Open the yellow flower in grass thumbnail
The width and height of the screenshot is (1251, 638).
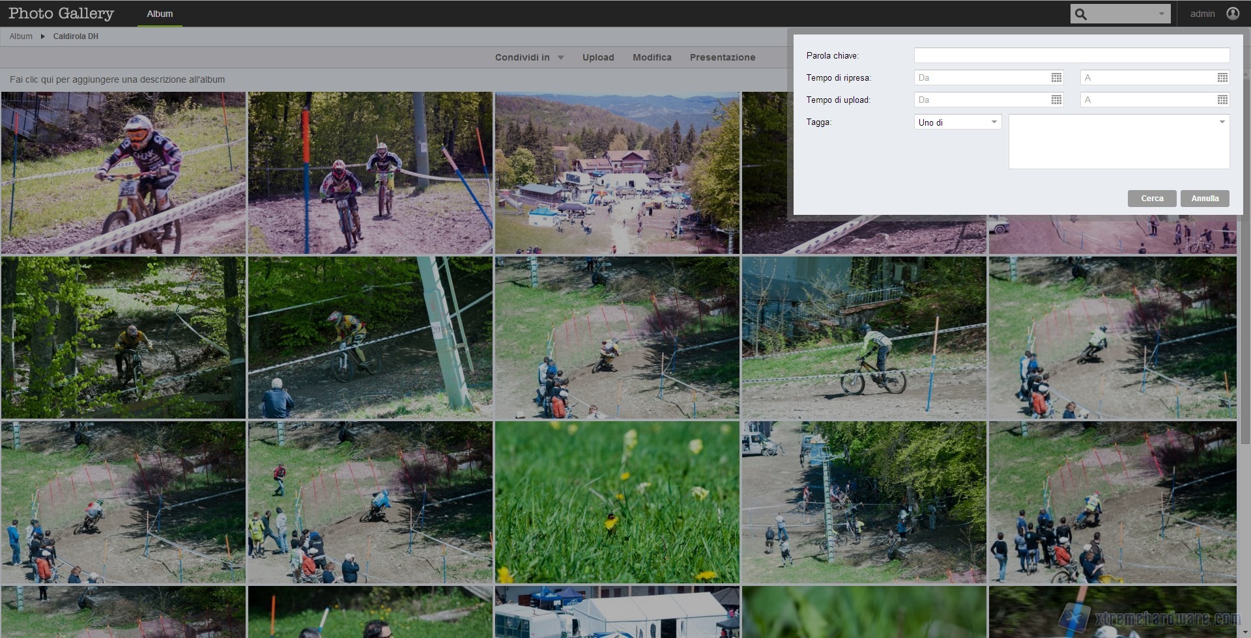[617, 502]
